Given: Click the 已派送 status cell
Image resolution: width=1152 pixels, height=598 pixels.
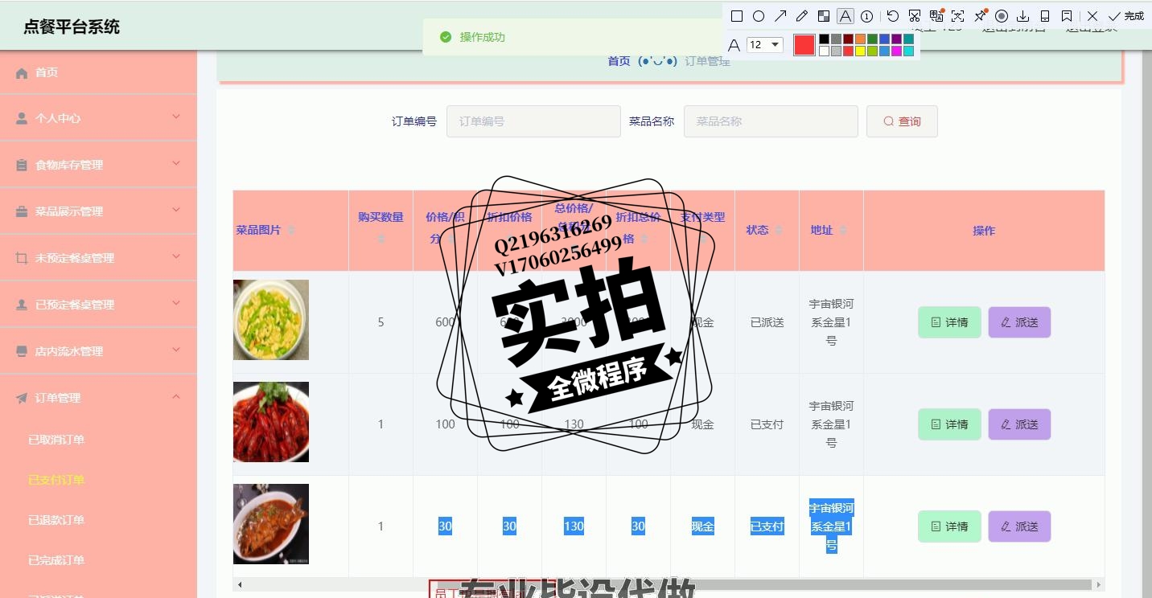Looking at the screenshot, I should point(767,322).
